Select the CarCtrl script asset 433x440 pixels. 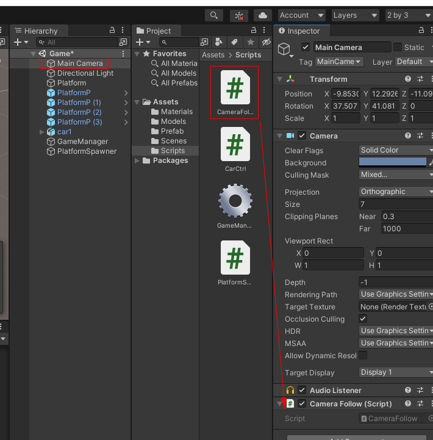point(235,150)
